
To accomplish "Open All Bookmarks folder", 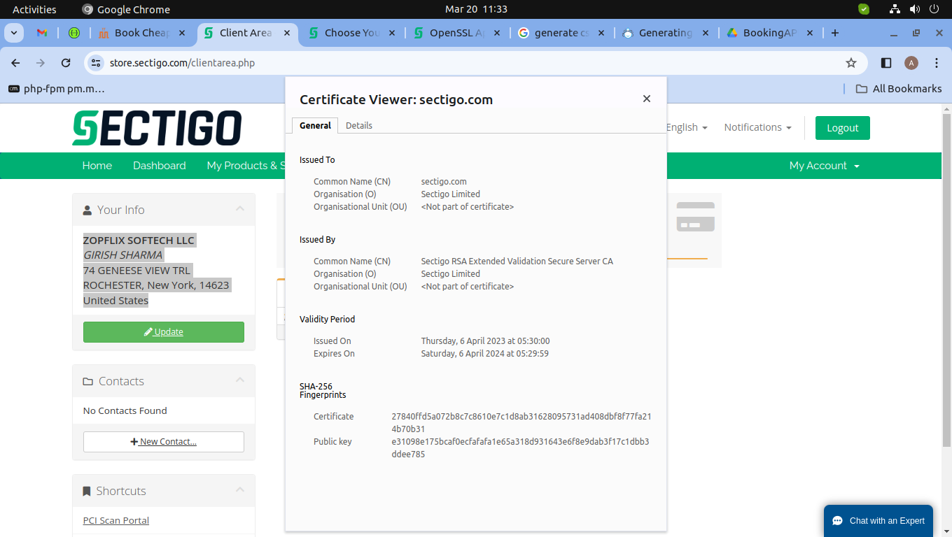I will (899, 89).
